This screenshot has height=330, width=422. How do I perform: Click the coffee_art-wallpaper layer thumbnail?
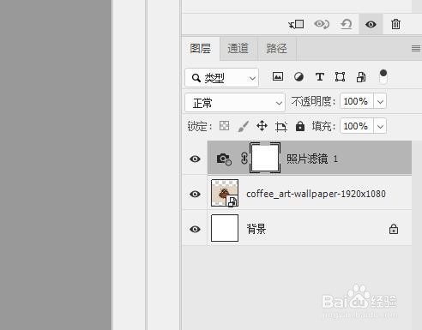225,193
